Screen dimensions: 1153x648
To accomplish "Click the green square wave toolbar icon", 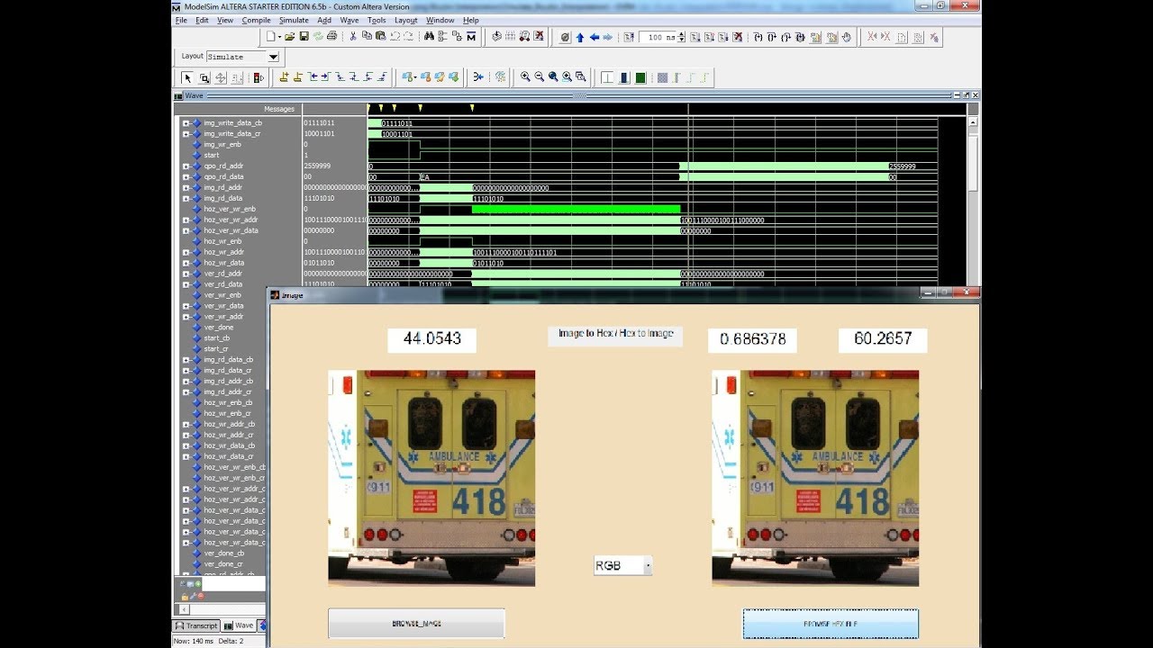I will pos(640,77).
